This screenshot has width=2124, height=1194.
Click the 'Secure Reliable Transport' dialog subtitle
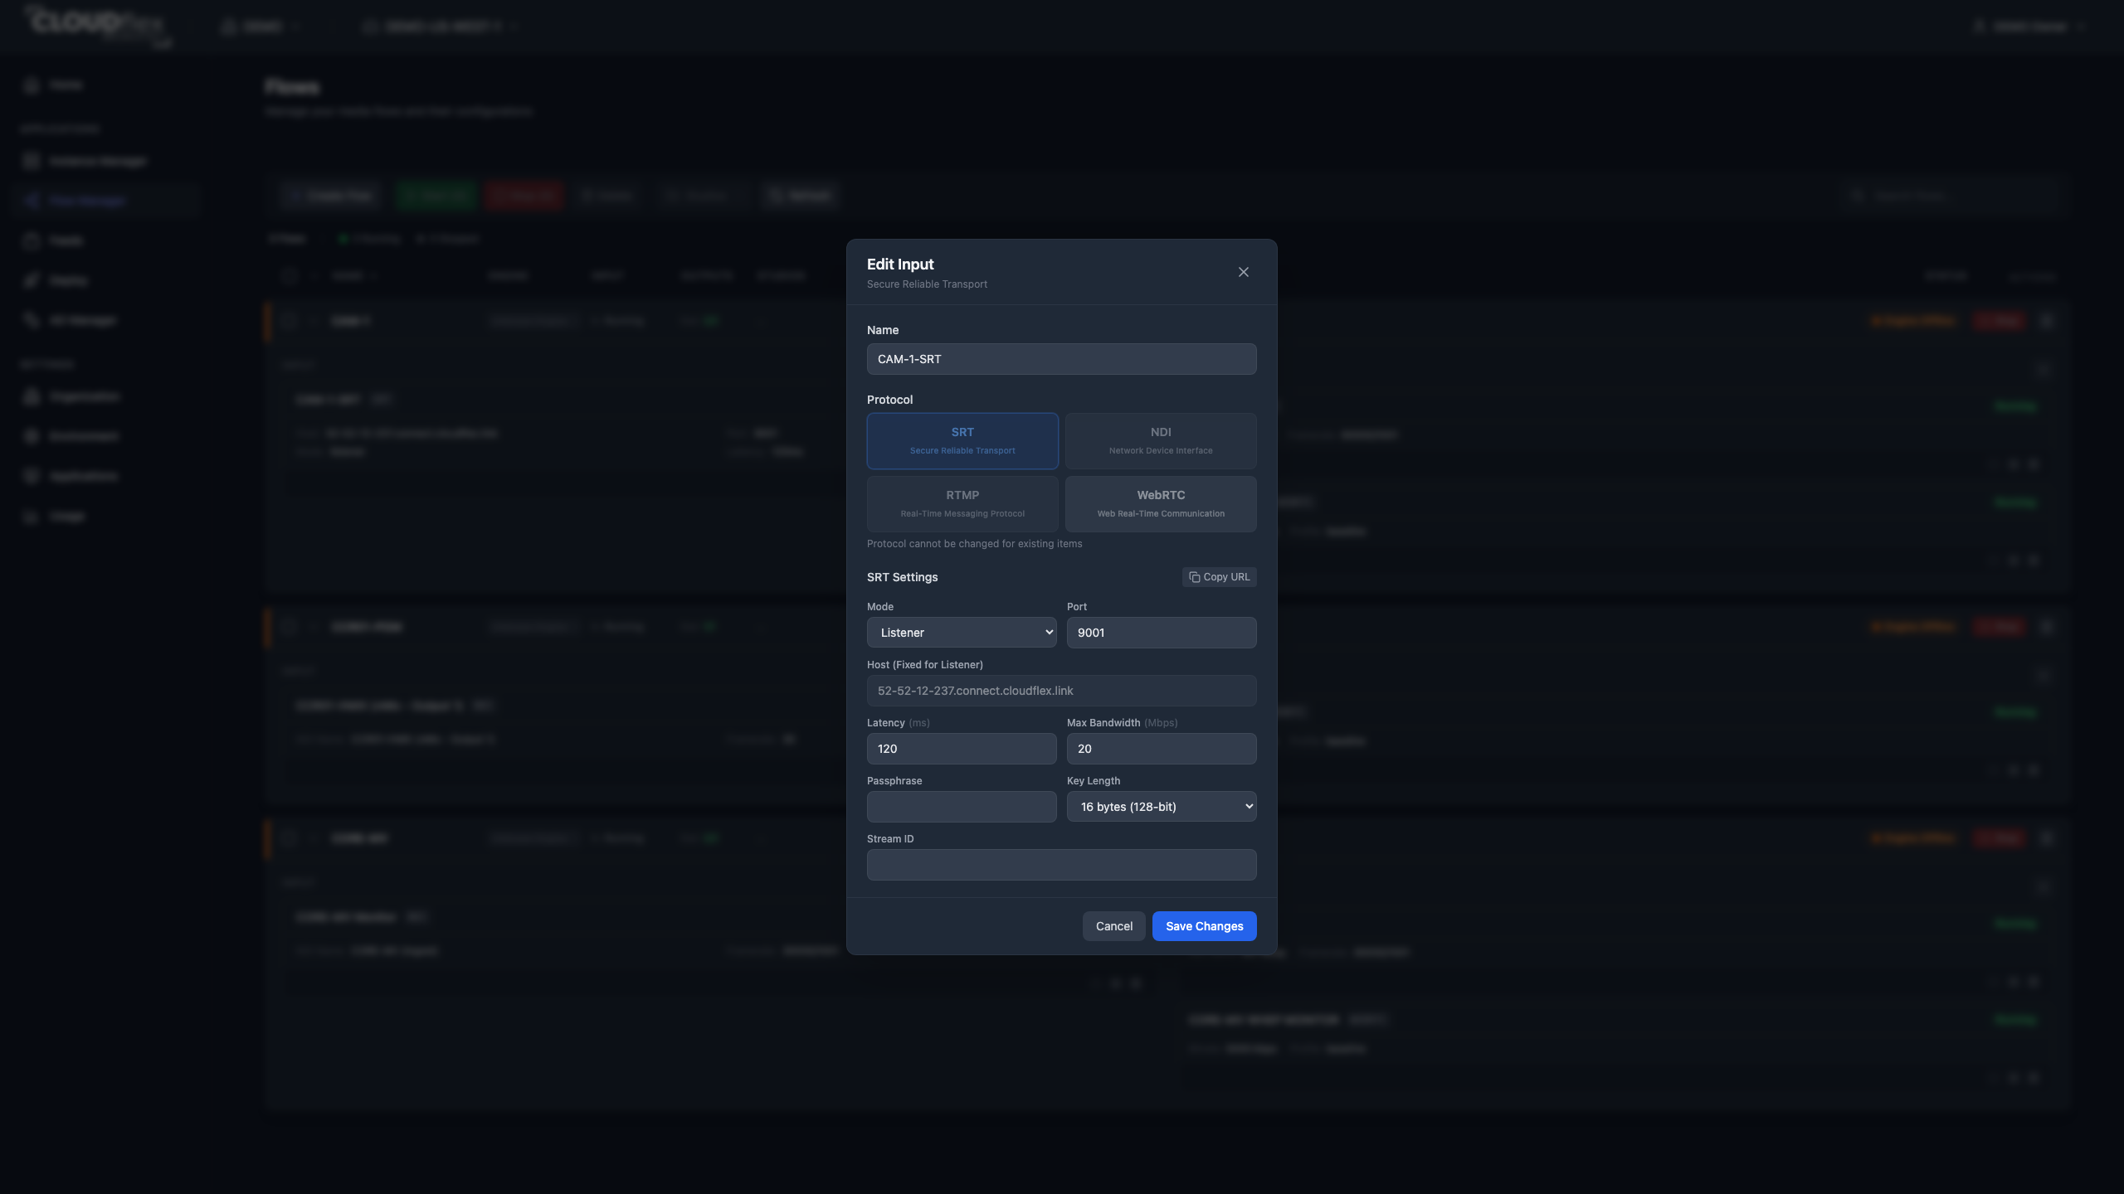(927, 284)
